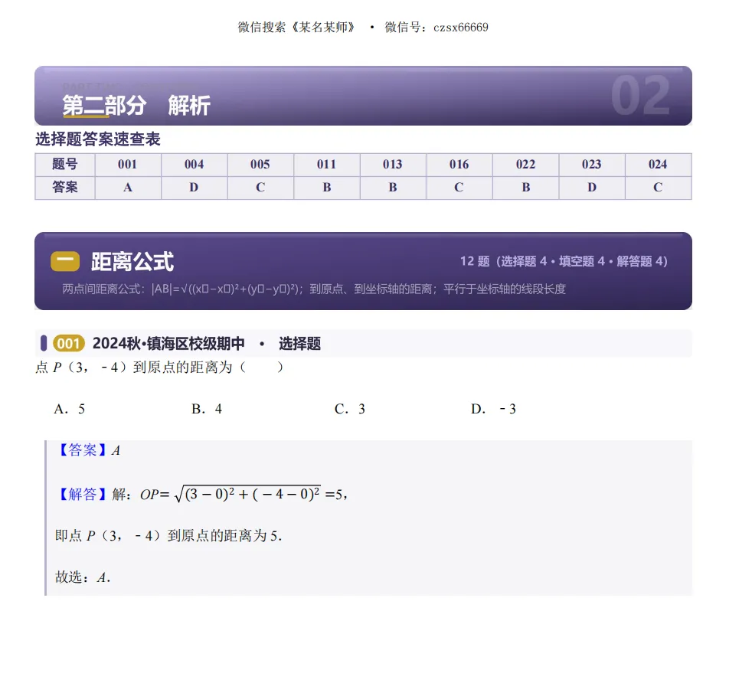Click the '距离公式' section title

point(132,262)
